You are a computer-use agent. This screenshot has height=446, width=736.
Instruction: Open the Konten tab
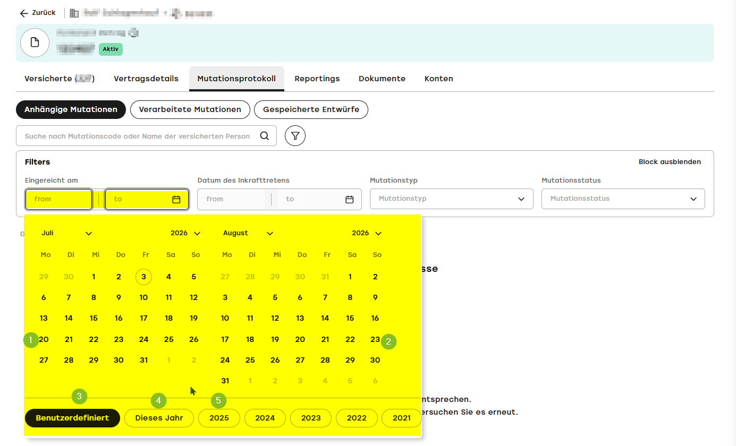[x=439, y=79]
